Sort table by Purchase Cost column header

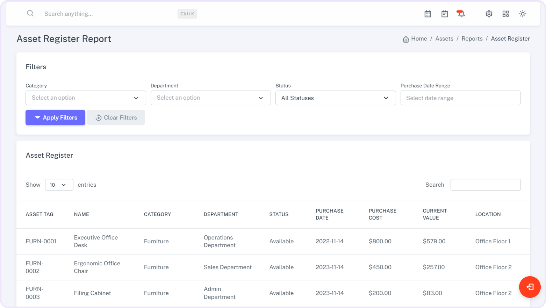point(382,214)
